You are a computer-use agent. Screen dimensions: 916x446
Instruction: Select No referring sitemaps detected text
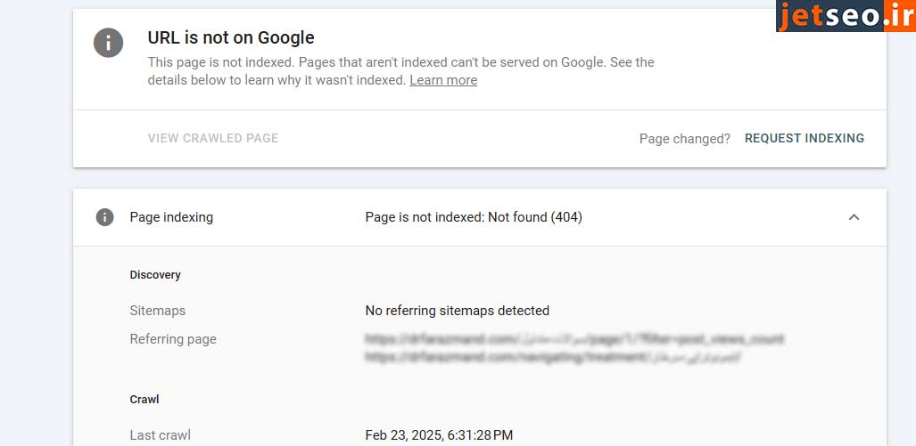tap(457, 311)
